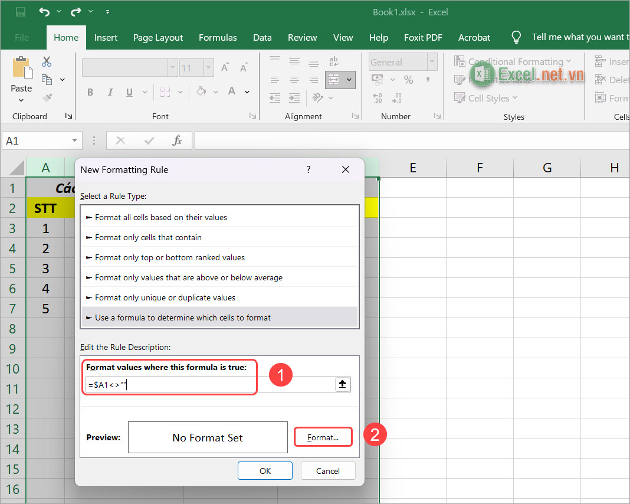The width and height of the screenshot is (630, 504).
Task: Click Increase Decimal icon
Action: coord(378,98)
